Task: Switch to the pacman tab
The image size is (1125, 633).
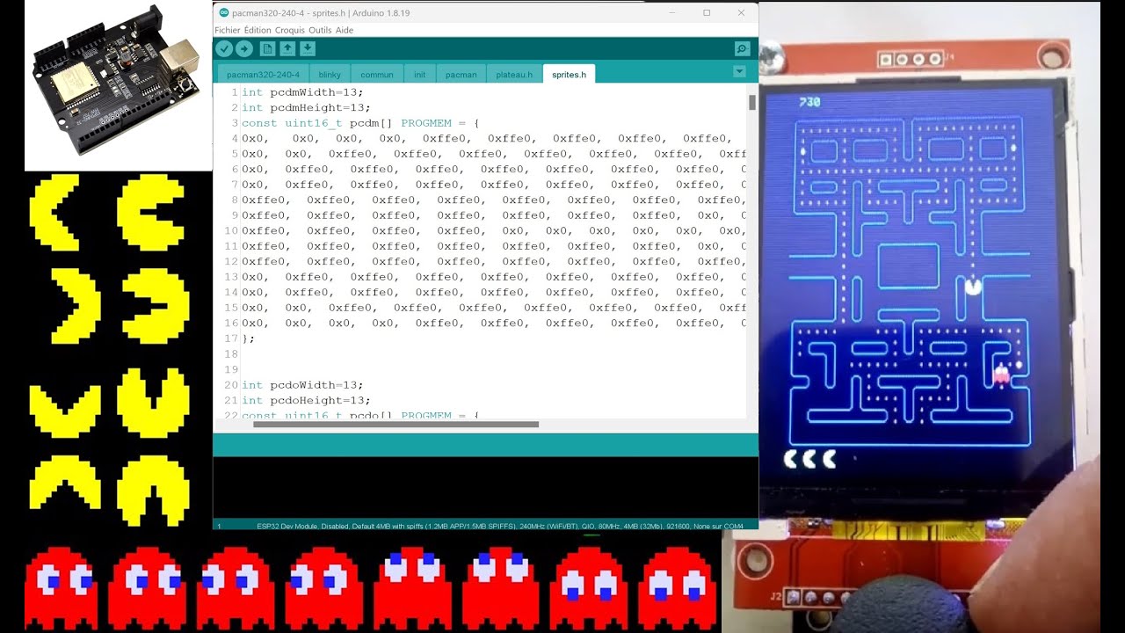Action: click(461, 75)
